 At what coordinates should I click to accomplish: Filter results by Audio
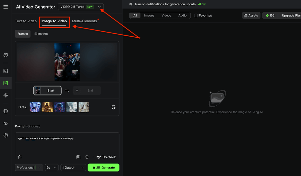point(182,16)
